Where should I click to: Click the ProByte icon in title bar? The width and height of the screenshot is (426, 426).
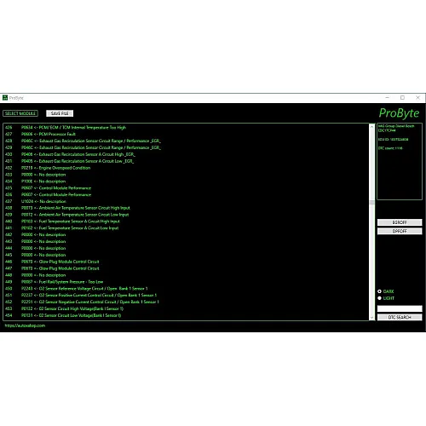5,98
